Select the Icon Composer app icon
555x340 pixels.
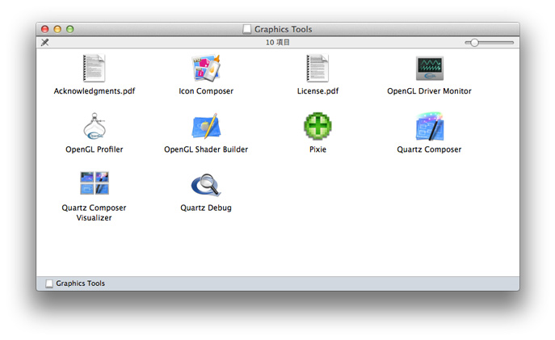point(206,68)
